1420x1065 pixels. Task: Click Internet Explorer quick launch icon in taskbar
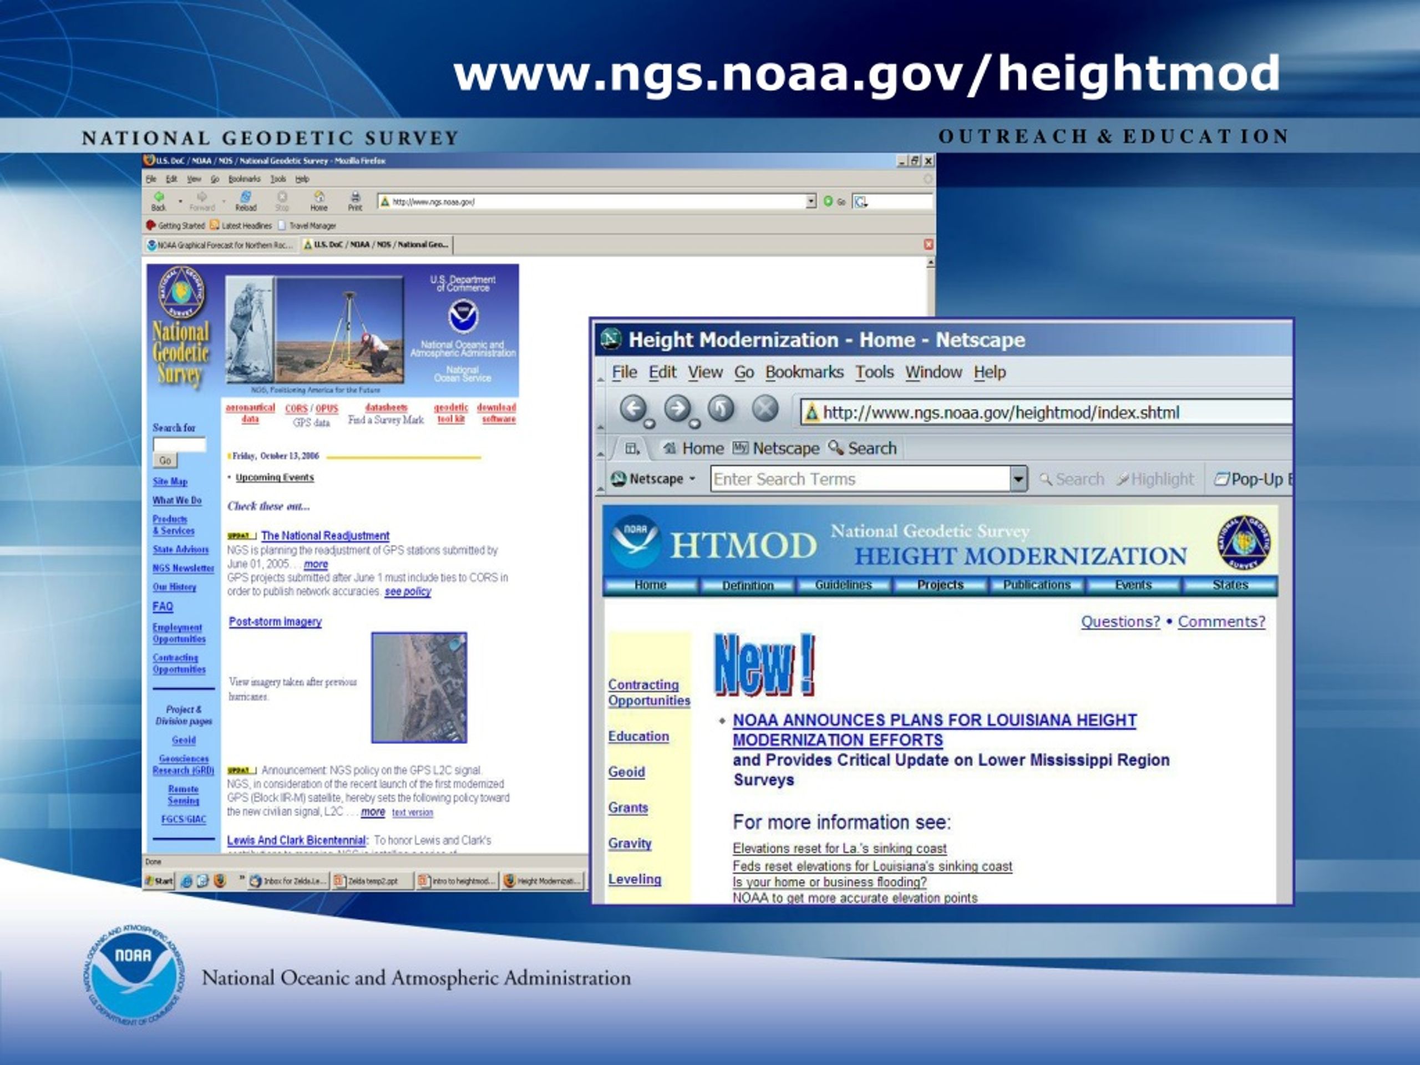186,881
